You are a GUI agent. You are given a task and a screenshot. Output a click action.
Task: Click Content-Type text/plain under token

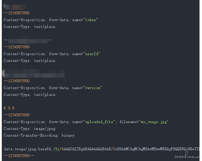pyautogui.click(x=30, y=27)
